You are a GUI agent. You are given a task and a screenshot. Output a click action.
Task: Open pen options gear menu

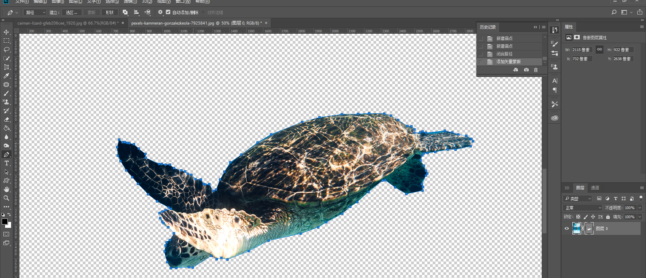pyautogui.click(x=160, y=12)
